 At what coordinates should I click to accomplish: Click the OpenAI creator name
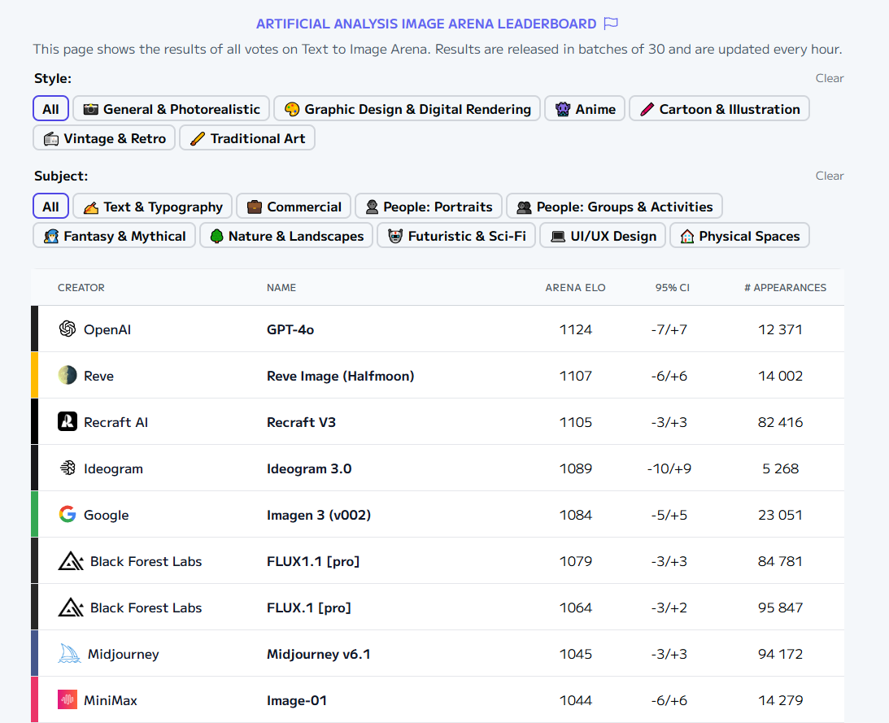pyautogui.click(x=107, y=329)
